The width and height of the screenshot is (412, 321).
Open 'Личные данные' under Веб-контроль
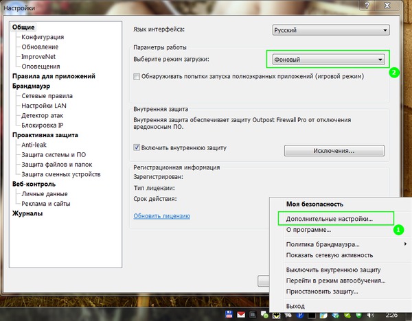coord(45,194)
